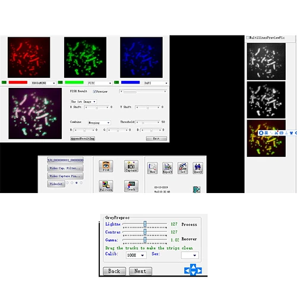This screenshot has width=297, height=297.
Task: Click the Query people icon
Action: coord(198,168)
